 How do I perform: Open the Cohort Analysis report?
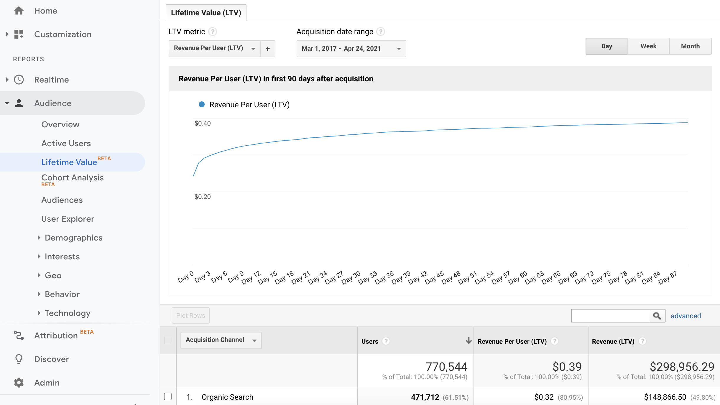click(x=72, y=177)
